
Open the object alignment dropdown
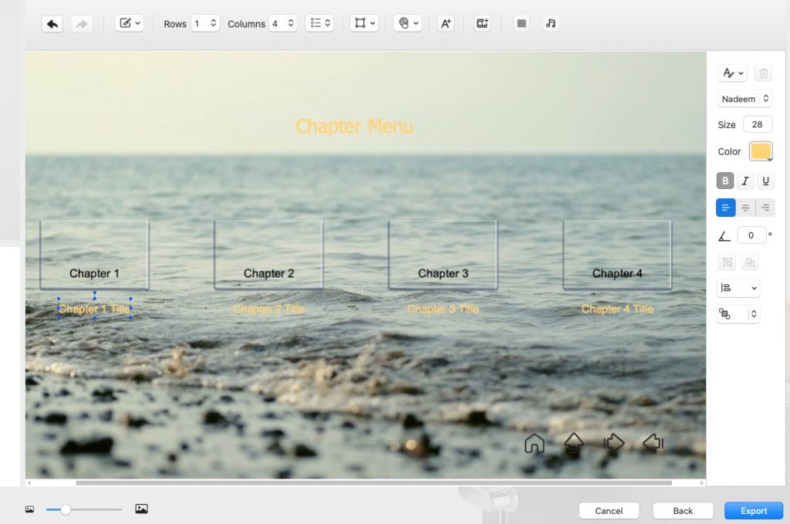coord(738,288)
